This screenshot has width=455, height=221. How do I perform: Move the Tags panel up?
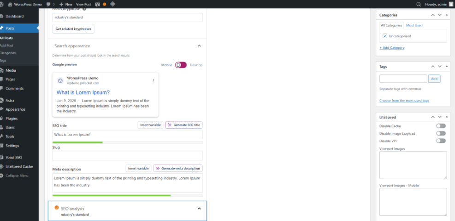pos(433,67)
